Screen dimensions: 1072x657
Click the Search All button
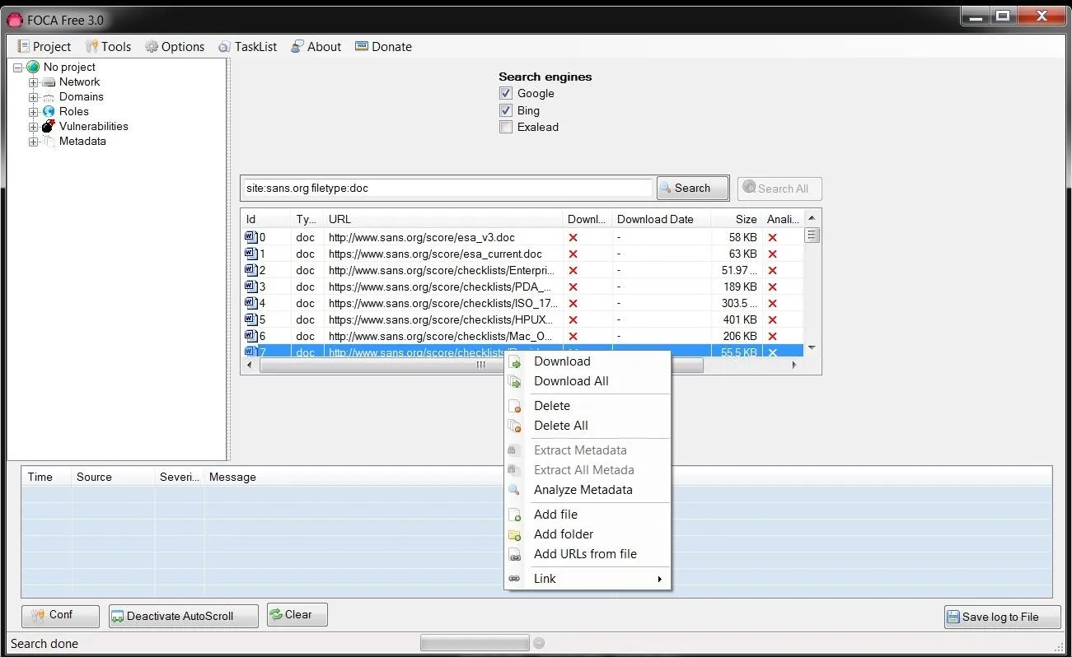coord(779,189)
